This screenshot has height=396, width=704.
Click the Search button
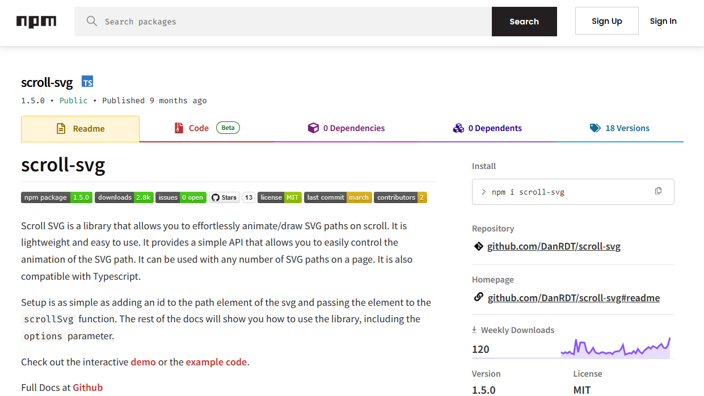coord(524,22)
